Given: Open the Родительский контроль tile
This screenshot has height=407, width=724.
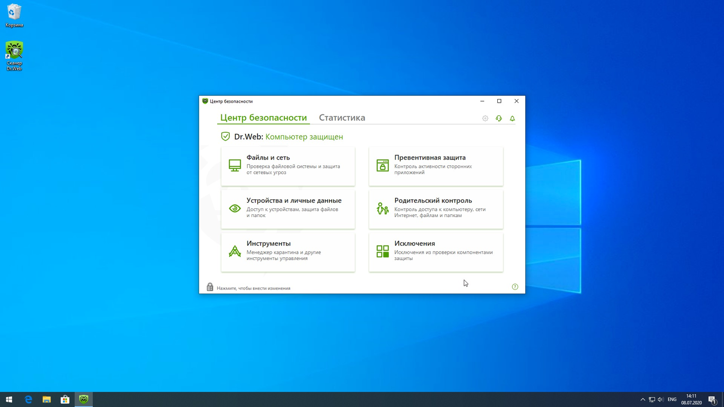Looking at the screenshot, I should click(436, 209).
